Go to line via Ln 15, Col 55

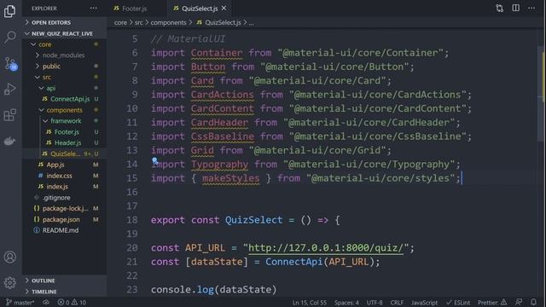tap(310, 303)
